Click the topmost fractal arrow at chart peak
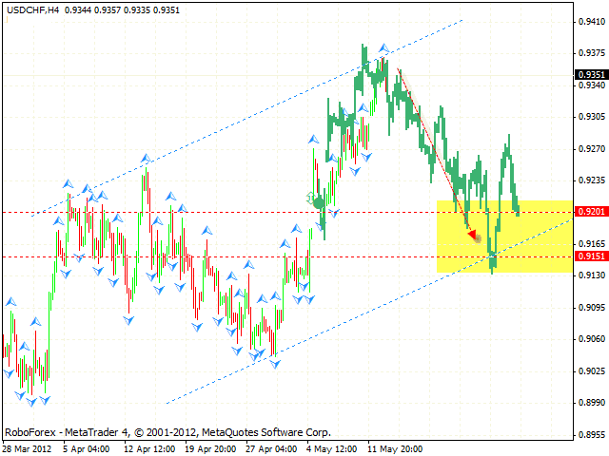Screen dimensions: 609x456 tap(383, 47)
